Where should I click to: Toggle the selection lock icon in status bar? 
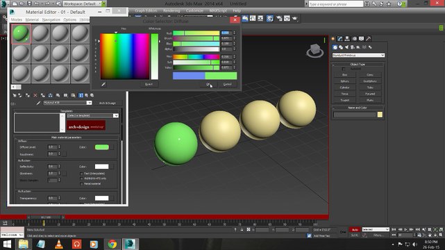[242, 230]
